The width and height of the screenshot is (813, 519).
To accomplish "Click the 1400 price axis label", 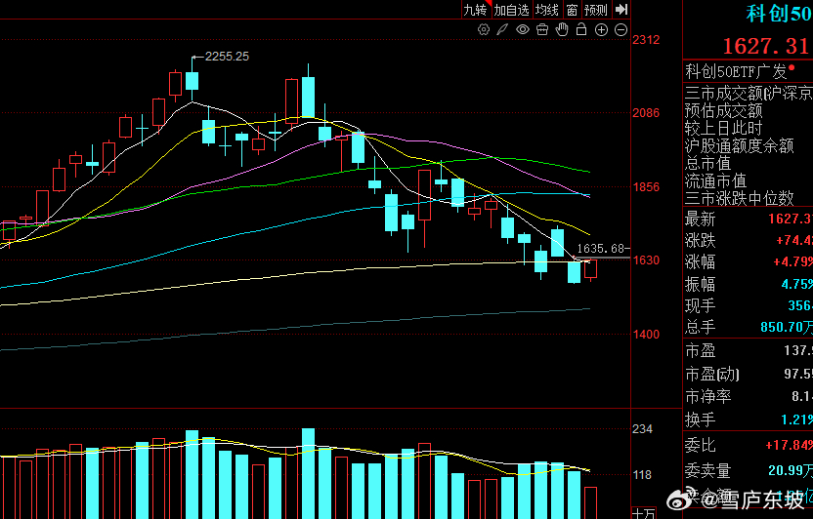I will 646,335.
